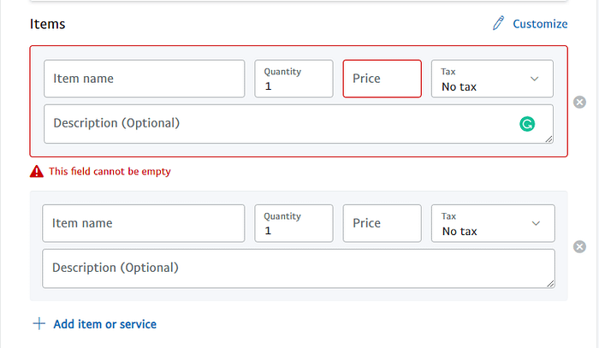The image size is (599, 348).
Task: Click the second Description resize handle
Action: coord(550,284)
